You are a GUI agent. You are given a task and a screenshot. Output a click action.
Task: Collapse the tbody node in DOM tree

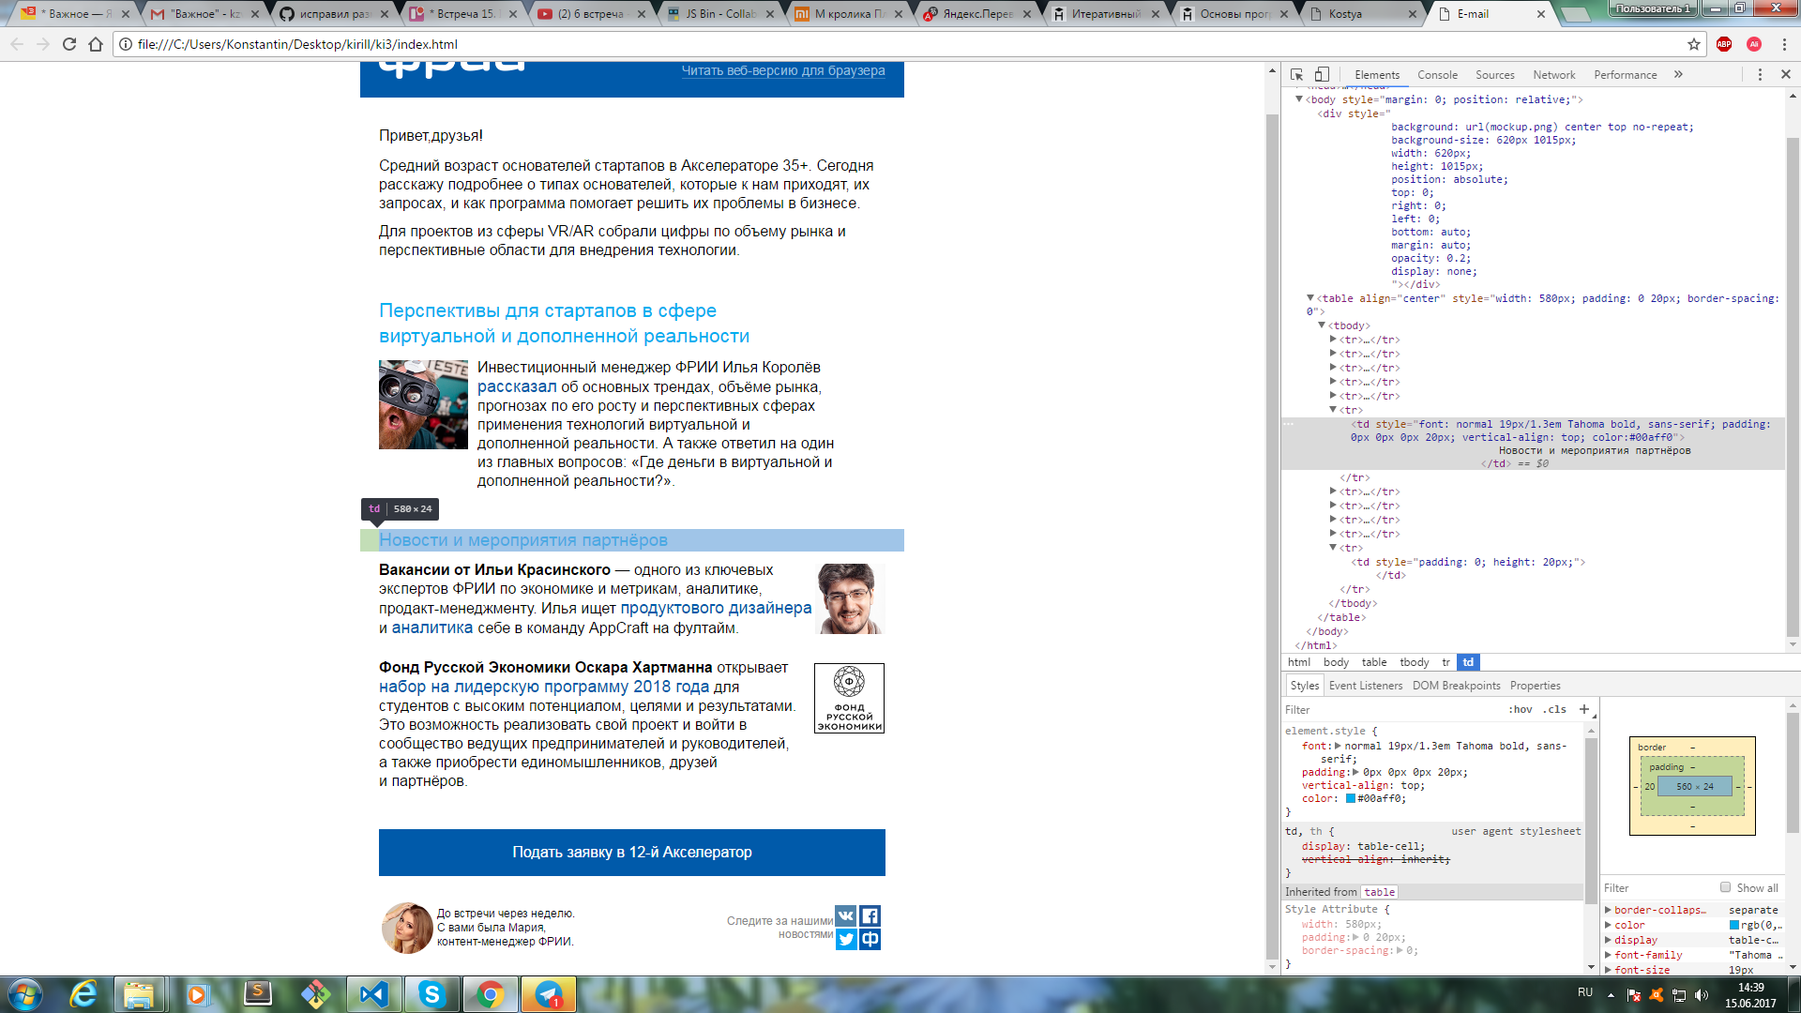pyautogui.click(x=1322, y=325)
